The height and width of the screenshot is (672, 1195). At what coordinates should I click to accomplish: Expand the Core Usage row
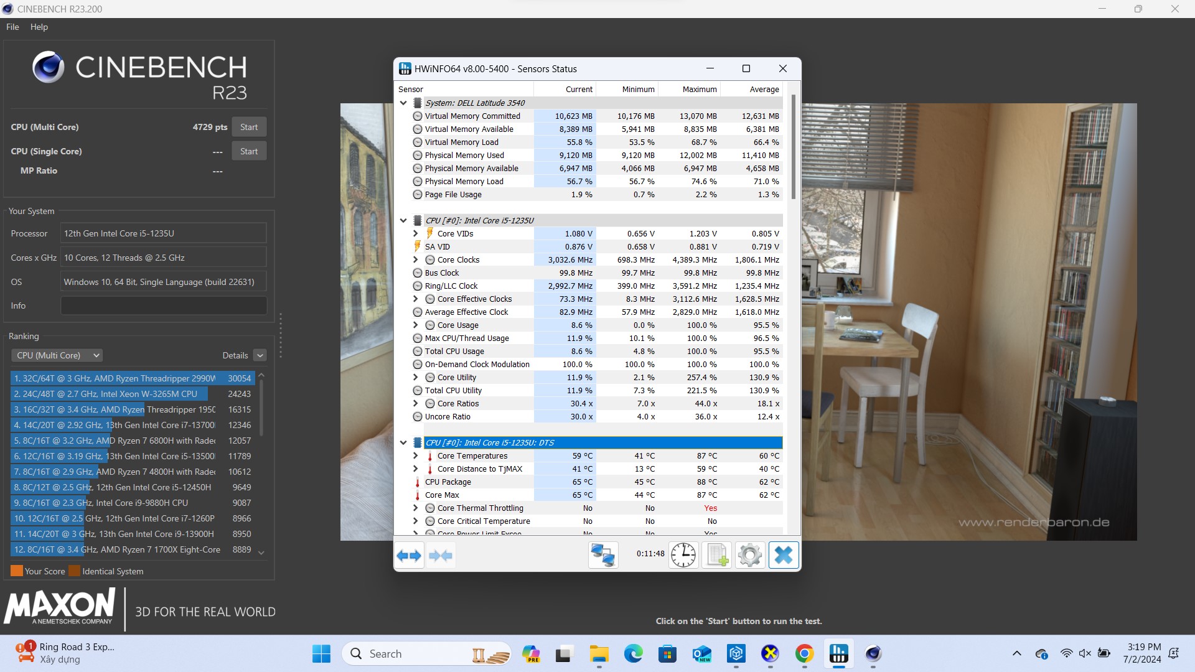(x=416, y=325)
